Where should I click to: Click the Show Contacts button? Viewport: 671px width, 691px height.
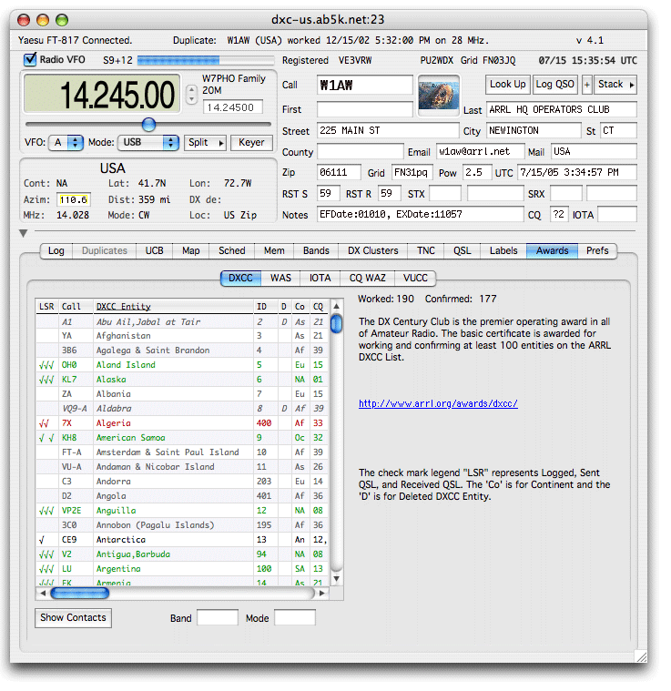(x=73, y=617)
